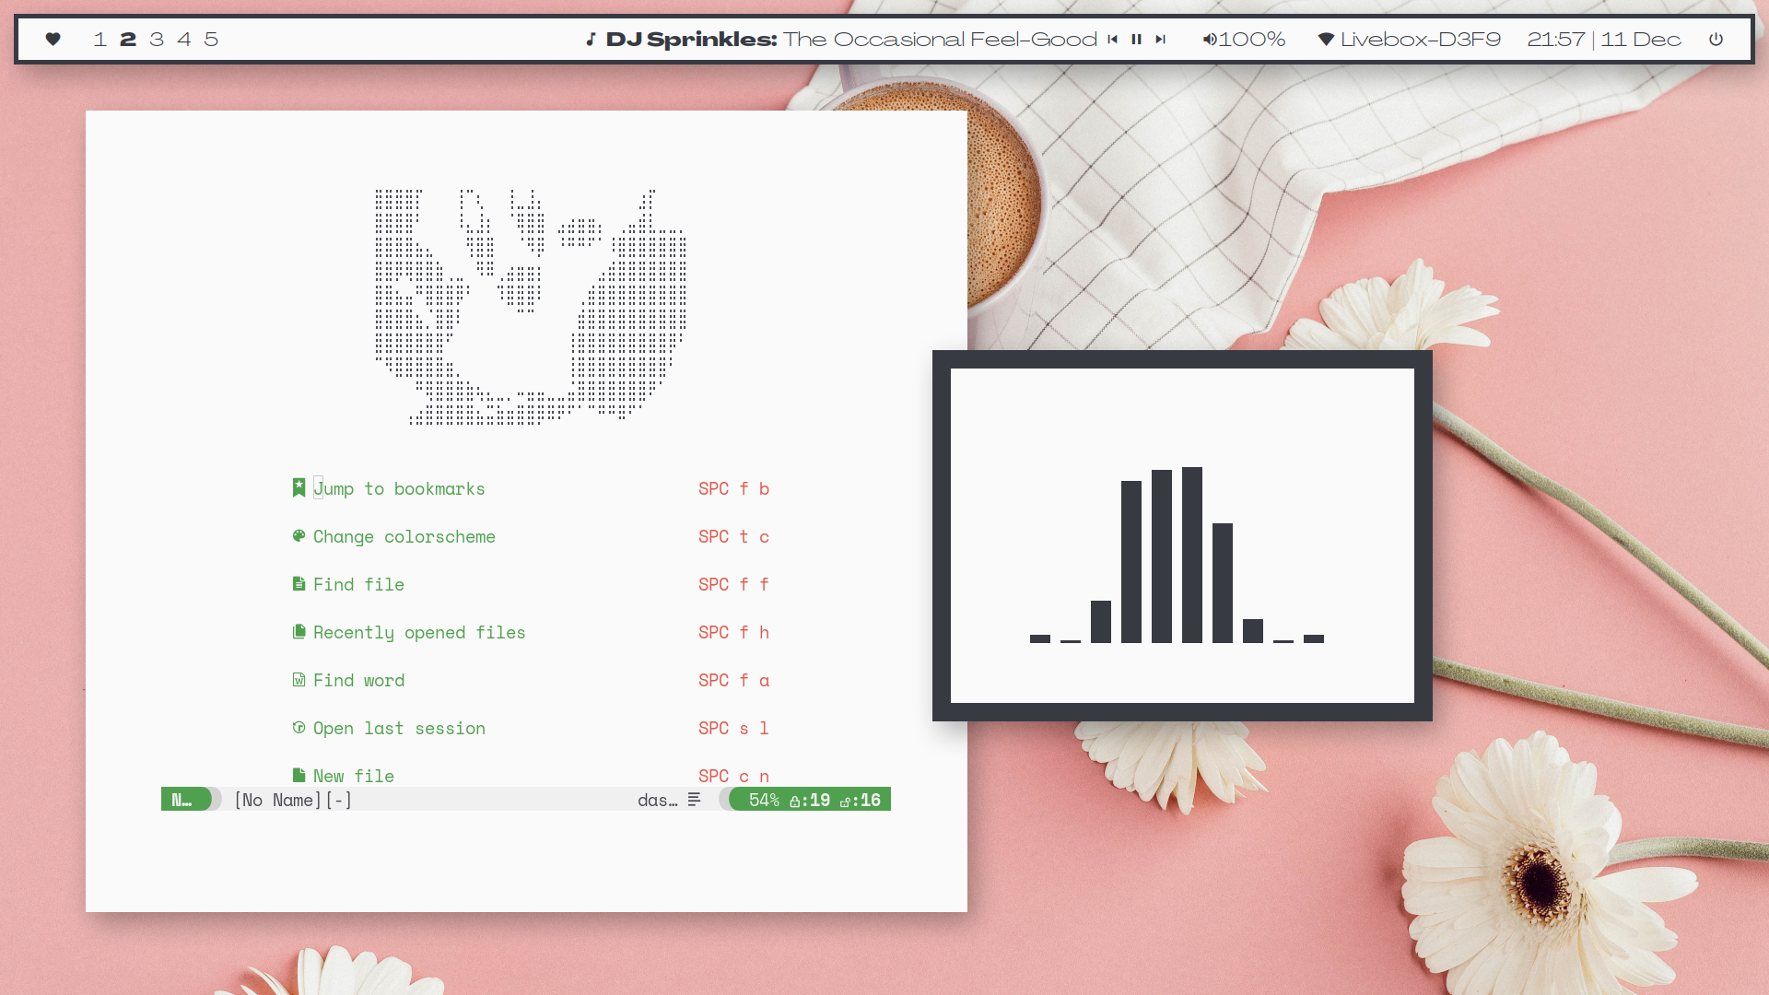
Task: Click Open last session entry
Action: tap(398, 728)
